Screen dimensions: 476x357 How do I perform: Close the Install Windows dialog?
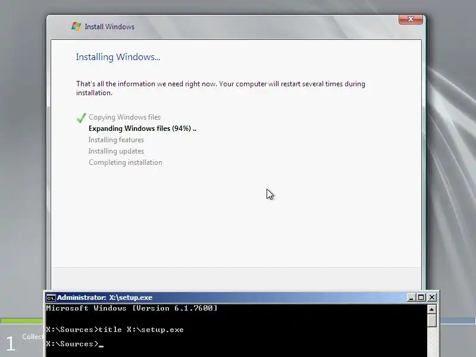click(411, 19)
